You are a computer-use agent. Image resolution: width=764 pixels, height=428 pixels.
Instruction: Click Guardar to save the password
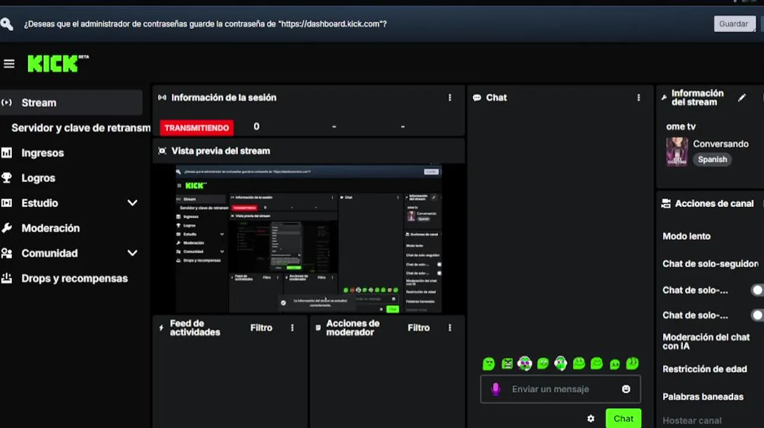point(734,24)
